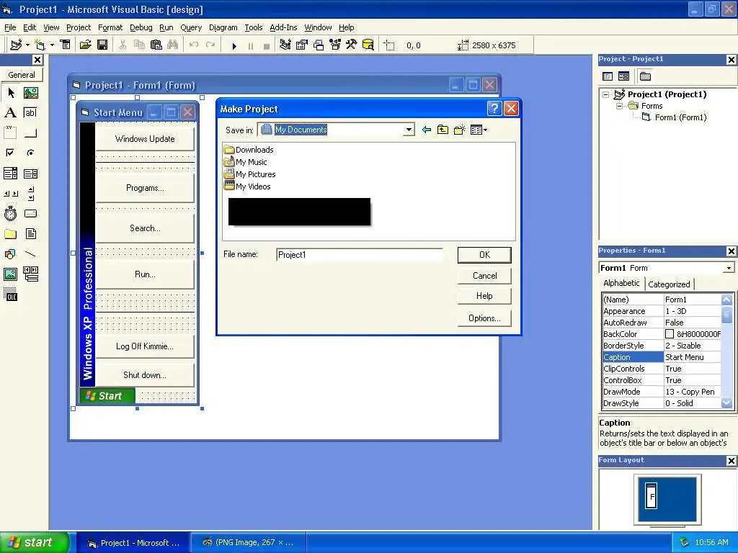Viewport: 738px width, 553px height.
Task: Click View Code icon in Project panel
Action: (608, 76)
